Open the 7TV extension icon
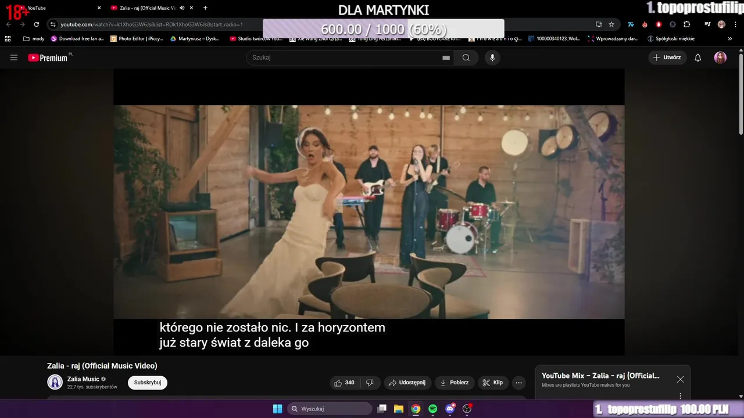The image size is (744, 418). click(x=631, y=24)
